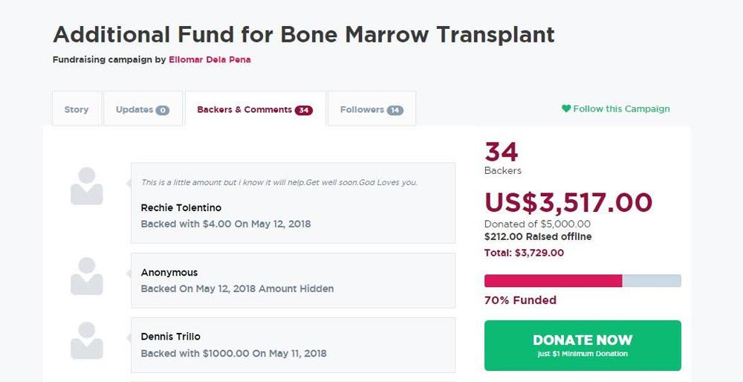Screen dimensions: 743x382
Task: Open the Story tab
Action: pos(77,109)
